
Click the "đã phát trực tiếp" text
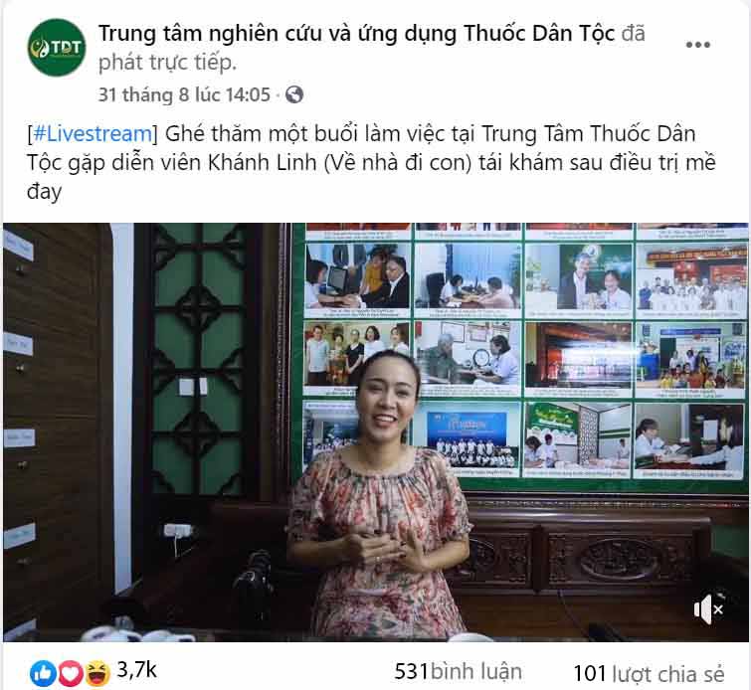tap(372, 48)
